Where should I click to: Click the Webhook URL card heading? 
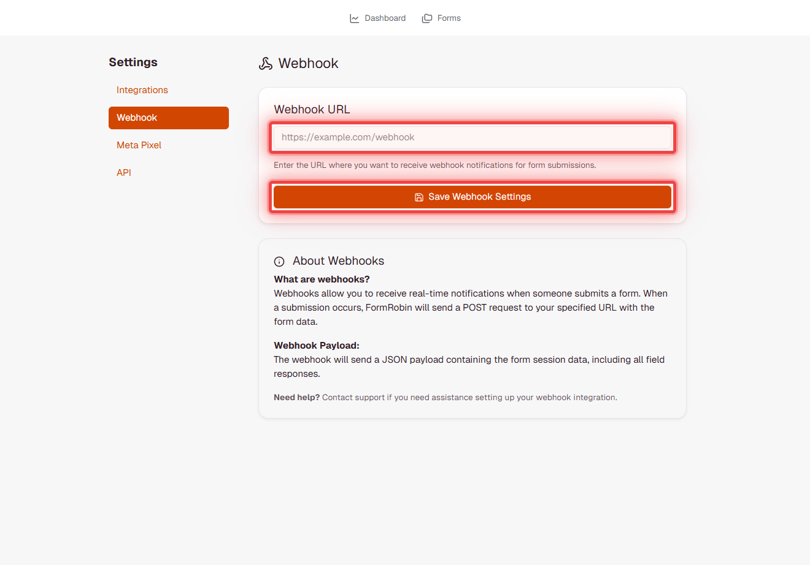(x=312, y=109)
